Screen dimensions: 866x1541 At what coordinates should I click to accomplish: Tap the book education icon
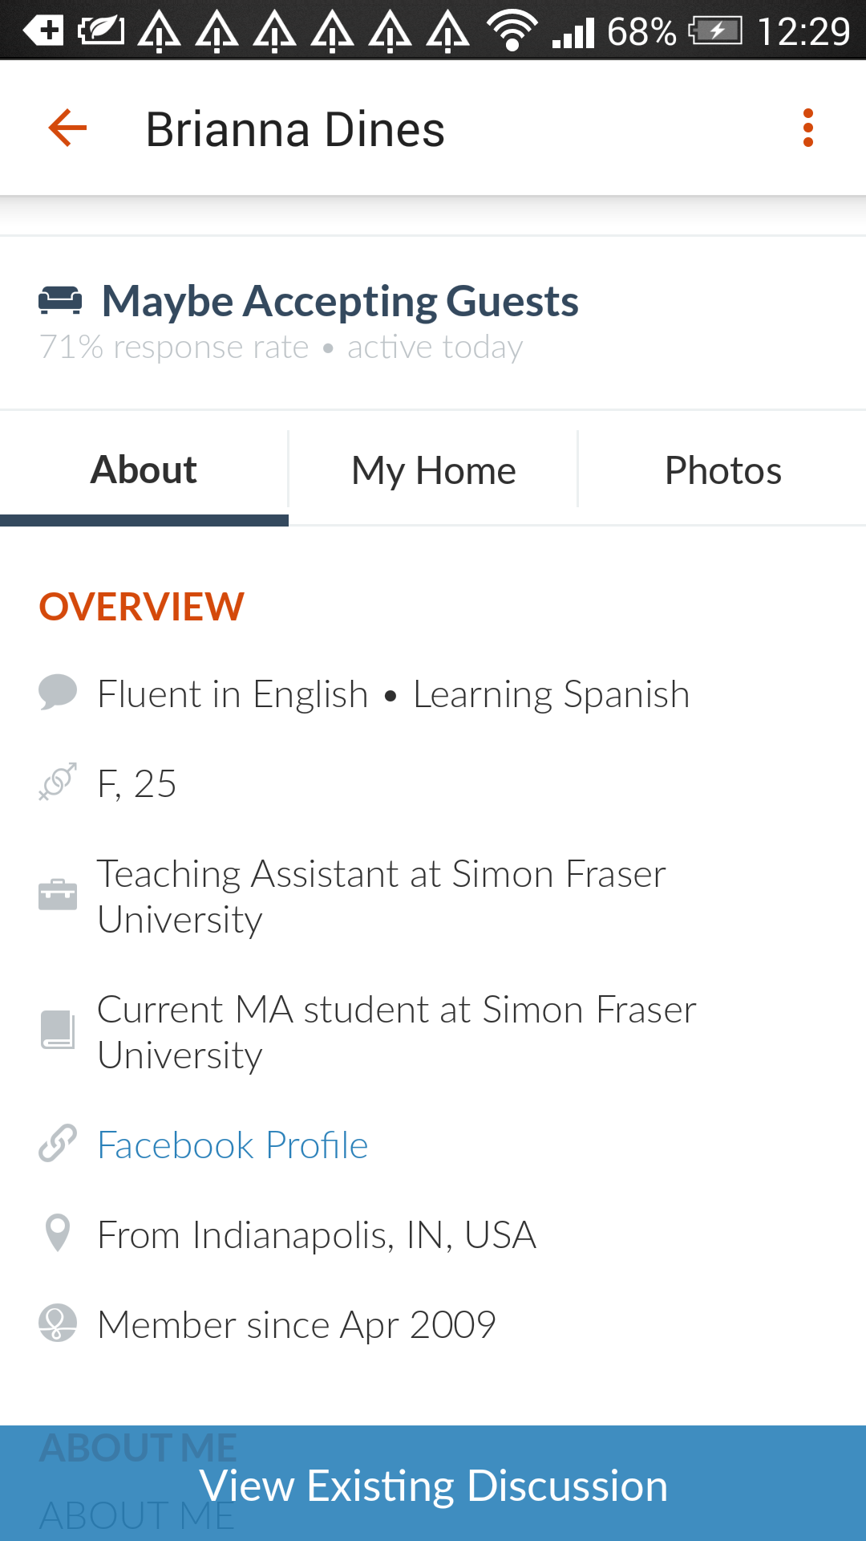58,1031
